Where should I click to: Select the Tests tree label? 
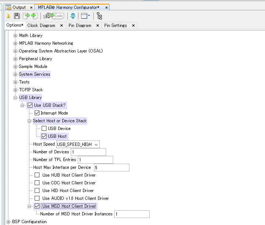coord(24,82)
